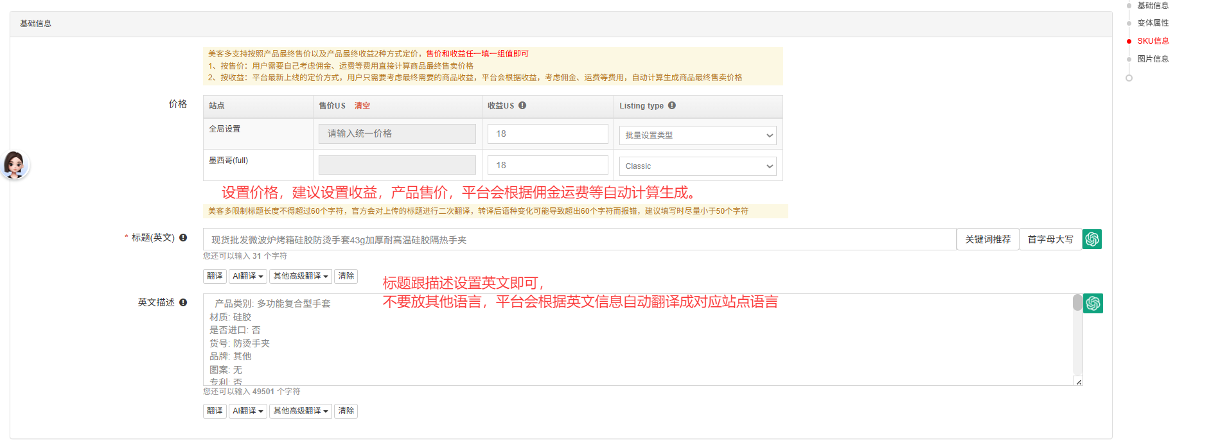Open the Classic listing type dropdown
Screen dimensions: 1211x443
pyautogui.click(x=698, y=166)
